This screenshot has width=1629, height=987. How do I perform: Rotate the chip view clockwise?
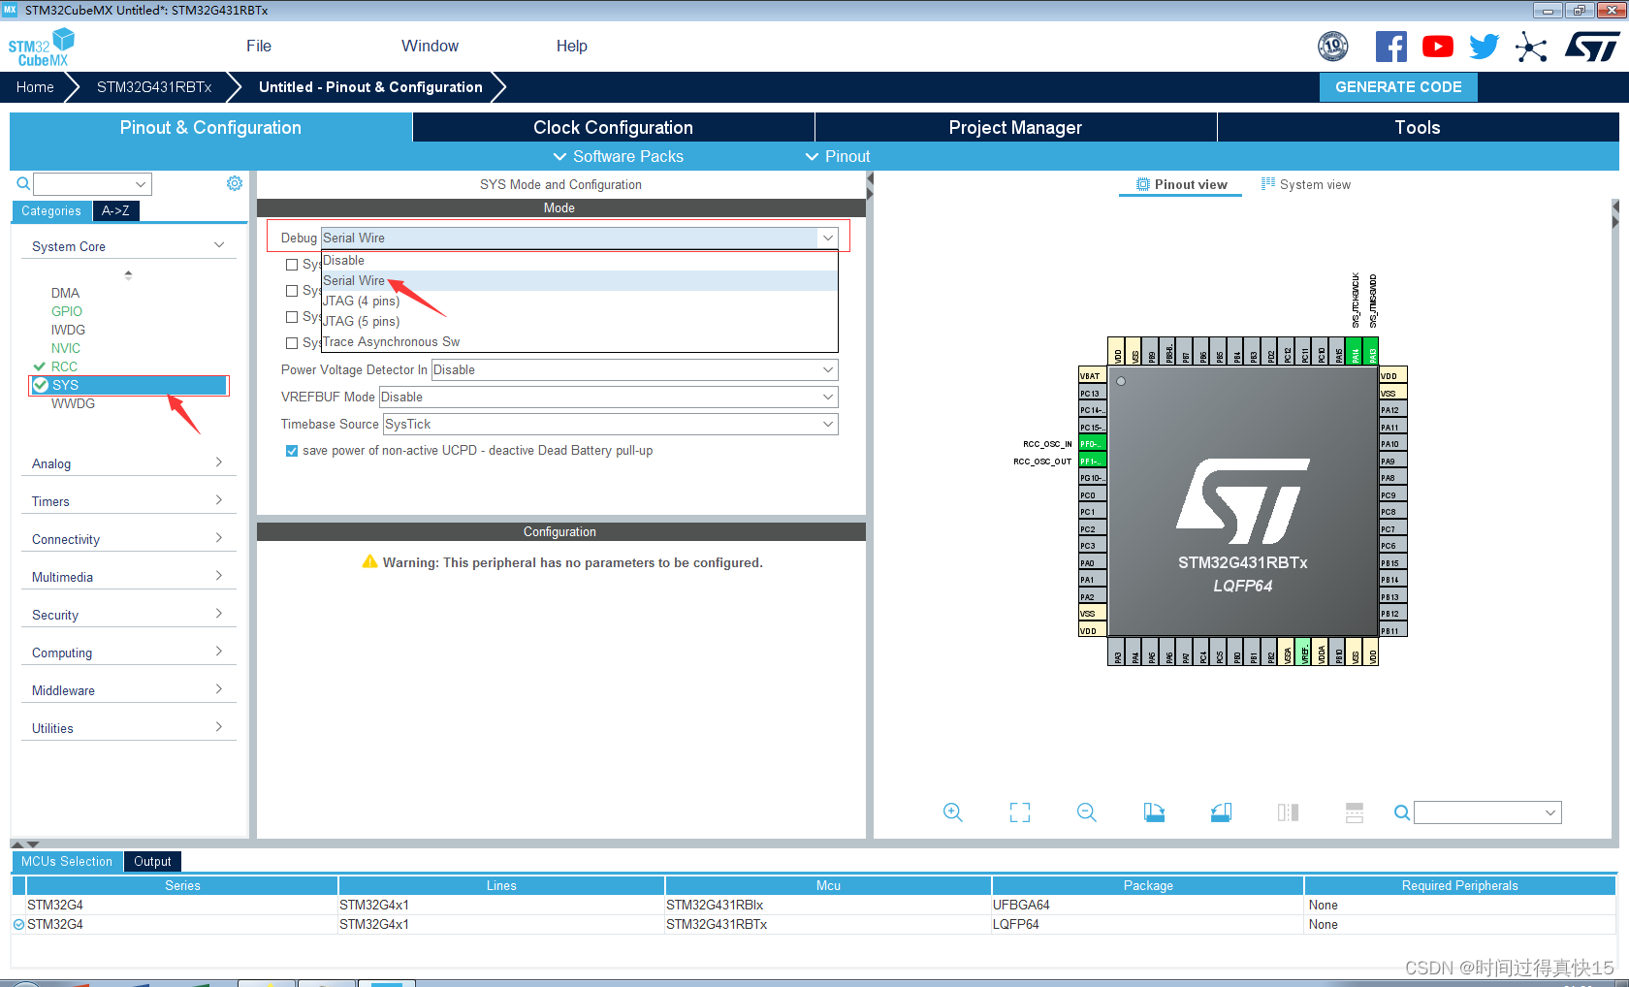click(1154, 812)
